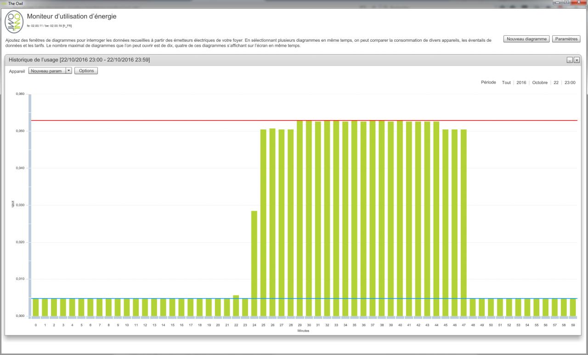Click the green bar for minute 59
588x355 pixels.
[x=573, y=307]
